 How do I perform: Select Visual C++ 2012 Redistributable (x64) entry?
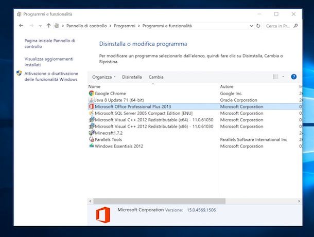(154, 120)
